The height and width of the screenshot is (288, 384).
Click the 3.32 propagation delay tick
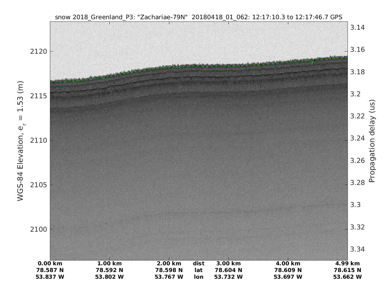[x=357, y=227]
